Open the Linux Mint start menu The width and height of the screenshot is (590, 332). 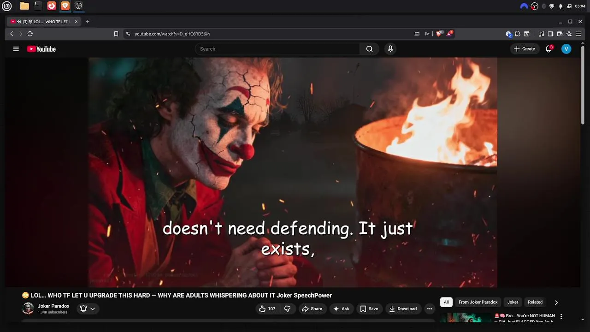pyautogui.click(x=7, y=6)
